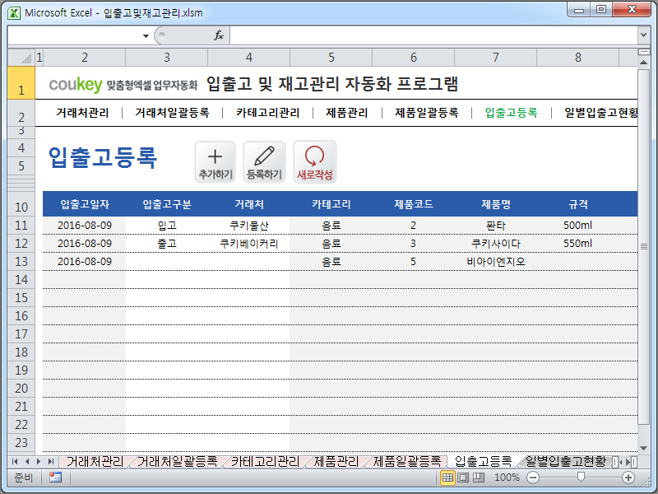The image size is (658, 494).
Task: Select the 입고 cell in row 11
Action: pyautogui.click(x=167, y=225)
